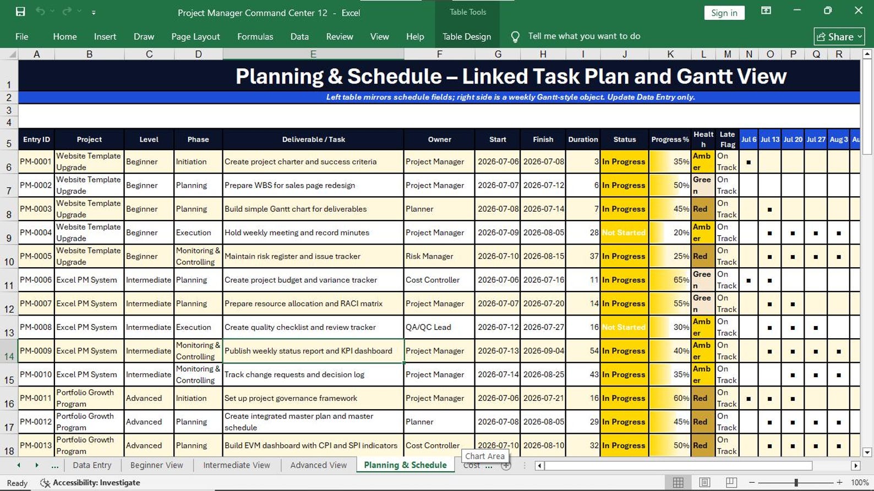Click the Jul 13 Gantt header

(769, 139)
